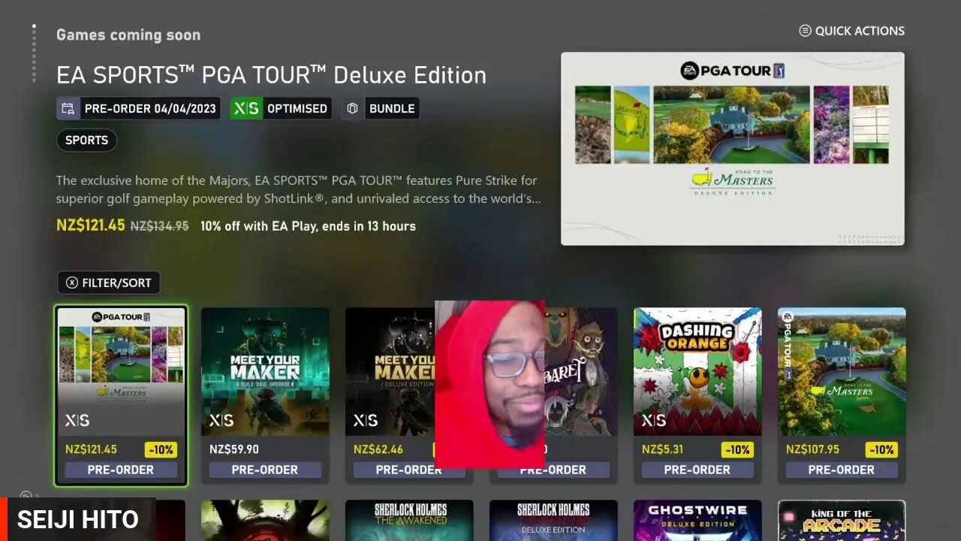Click the X|S icon on Dashing Orange card
The width and height of the screenshot is (961, 541).
(x=653, y=421)
